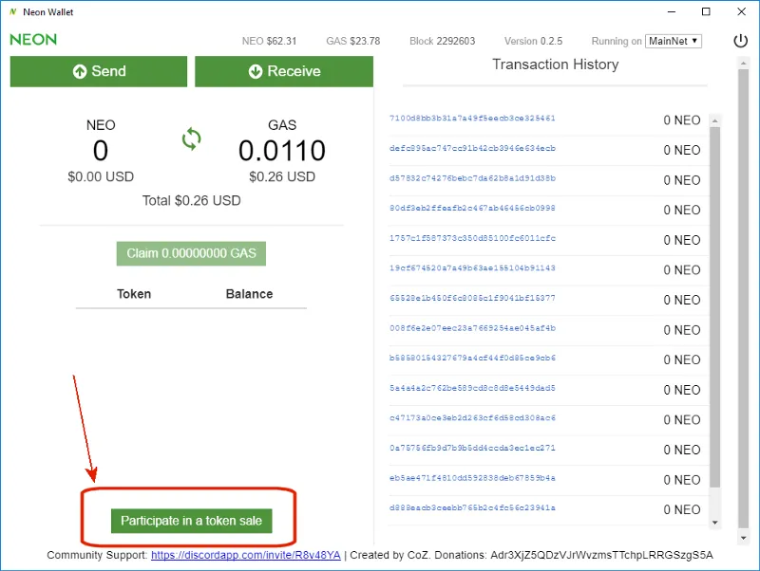Click the Neon Wallet title bar icon
The height and width of the screenshot is (571, 760).
click(x=13, y=11)
